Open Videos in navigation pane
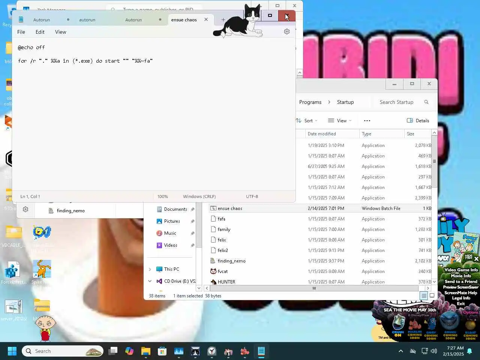This screenshot has width=480, height=360. 170,245
